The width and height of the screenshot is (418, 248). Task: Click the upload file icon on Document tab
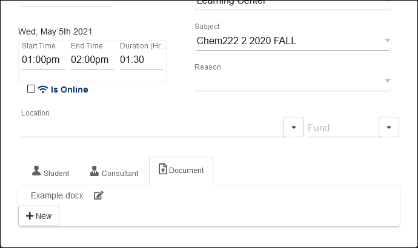[162, 169]
